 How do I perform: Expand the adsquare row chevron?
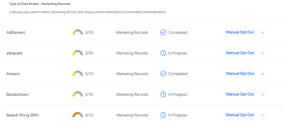click(263, 53)
